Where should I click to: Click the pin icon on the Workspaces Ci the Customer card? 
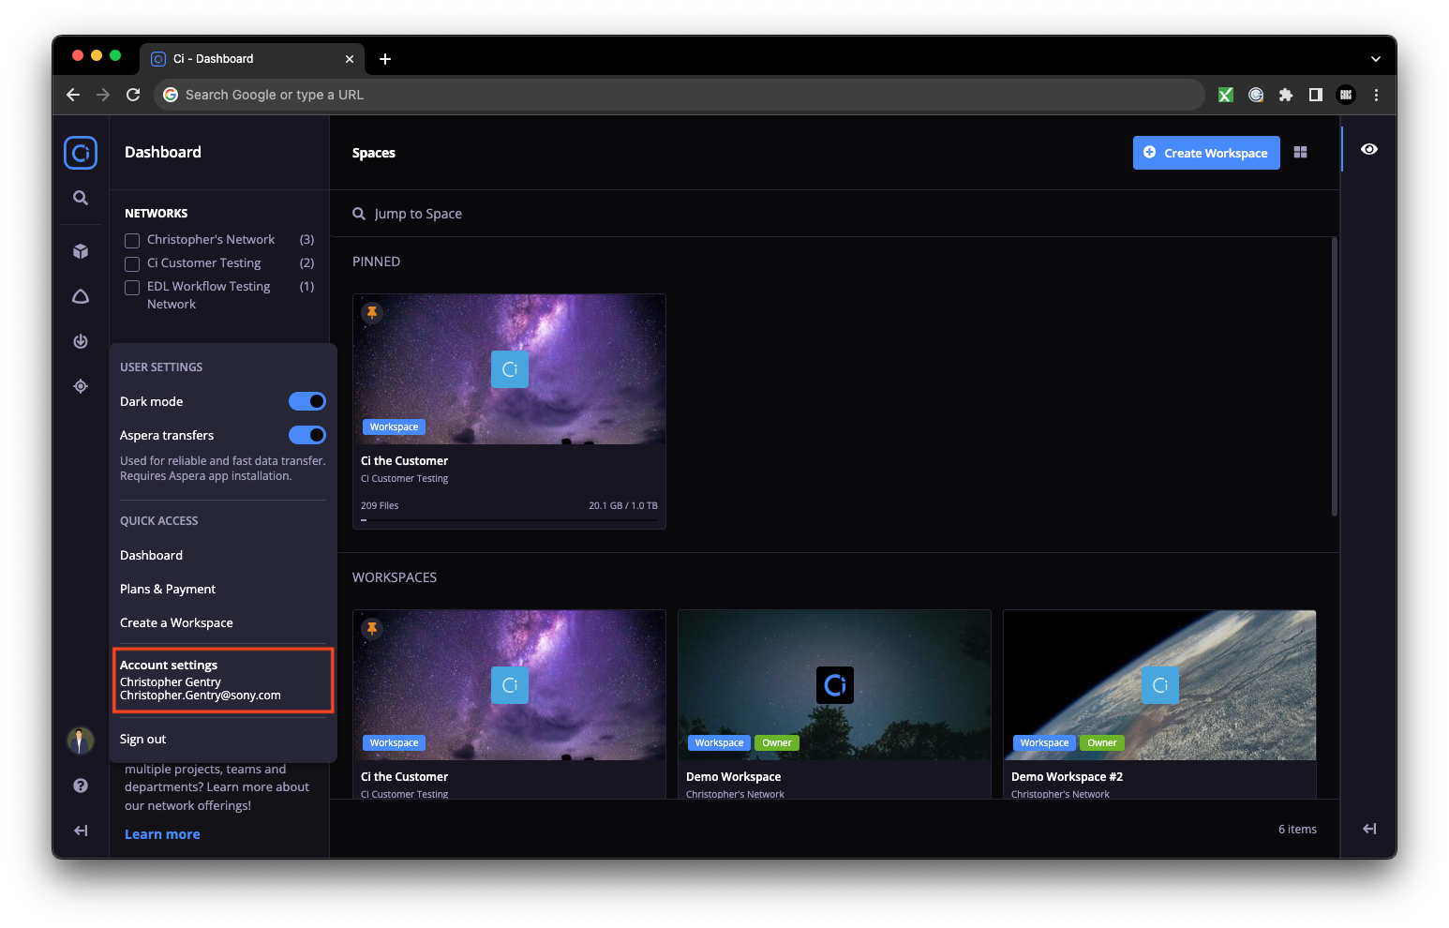click(372, 628)
